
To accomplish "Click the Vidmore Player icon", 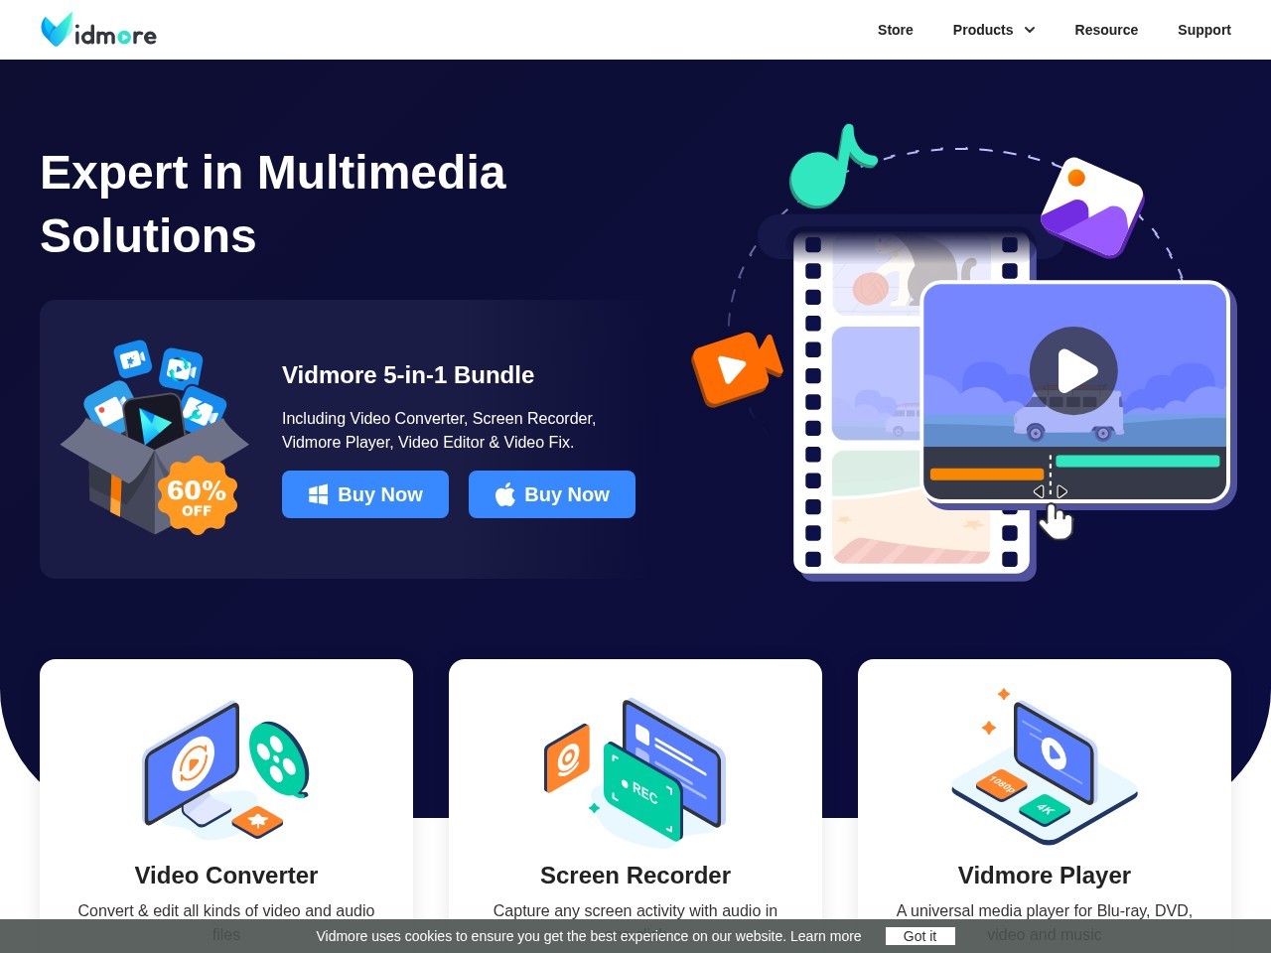I will pos(1045,766).
